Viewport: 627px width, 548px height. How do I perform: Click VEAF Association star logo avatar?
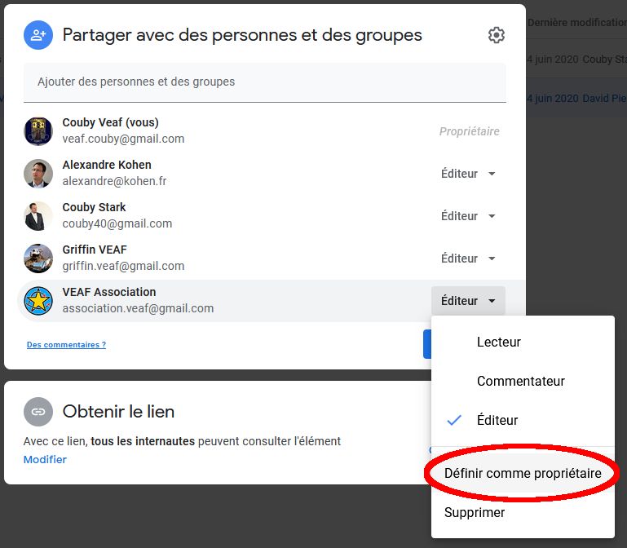pos(38,301)
